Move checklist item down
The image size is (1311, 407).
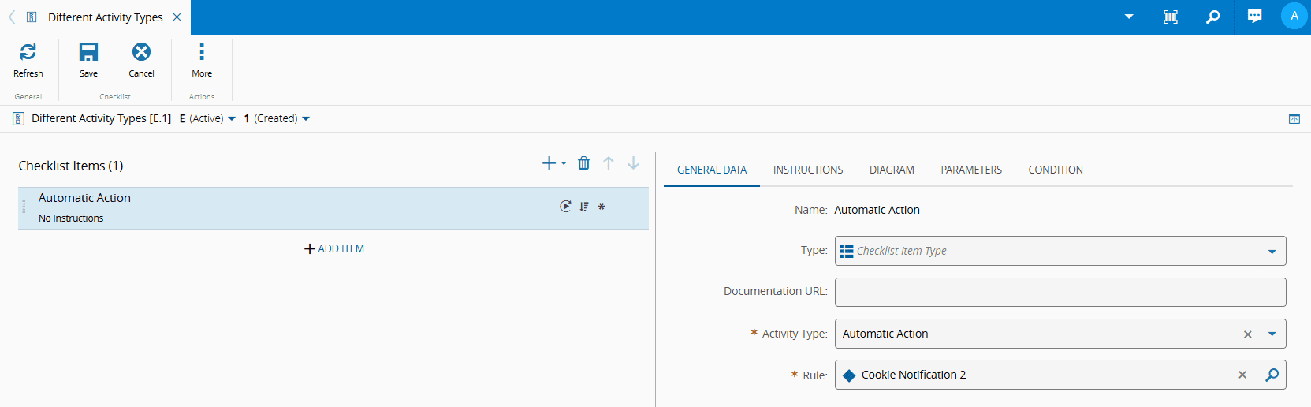(633, 163)
